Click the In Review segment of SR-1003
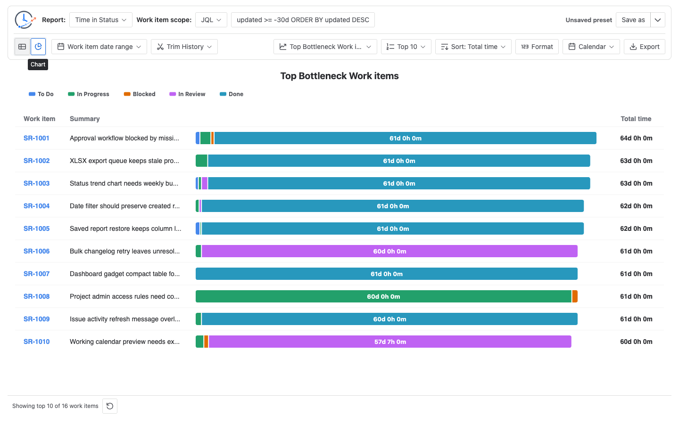The height and width of the screenshot is (424, 679). pyautogui.click(x=205, y=183)
